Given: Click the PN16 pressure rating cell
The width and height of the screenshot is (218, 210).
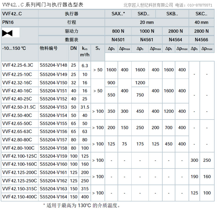Looking at the screenshot, I should [x=9, y=22].
